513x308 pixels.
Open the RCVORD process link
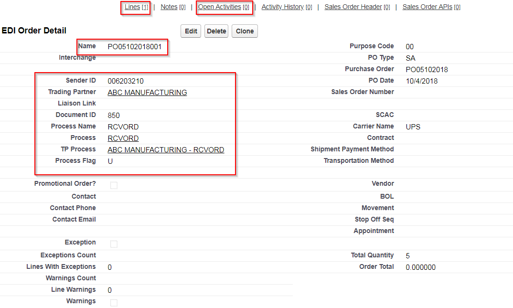123,138
